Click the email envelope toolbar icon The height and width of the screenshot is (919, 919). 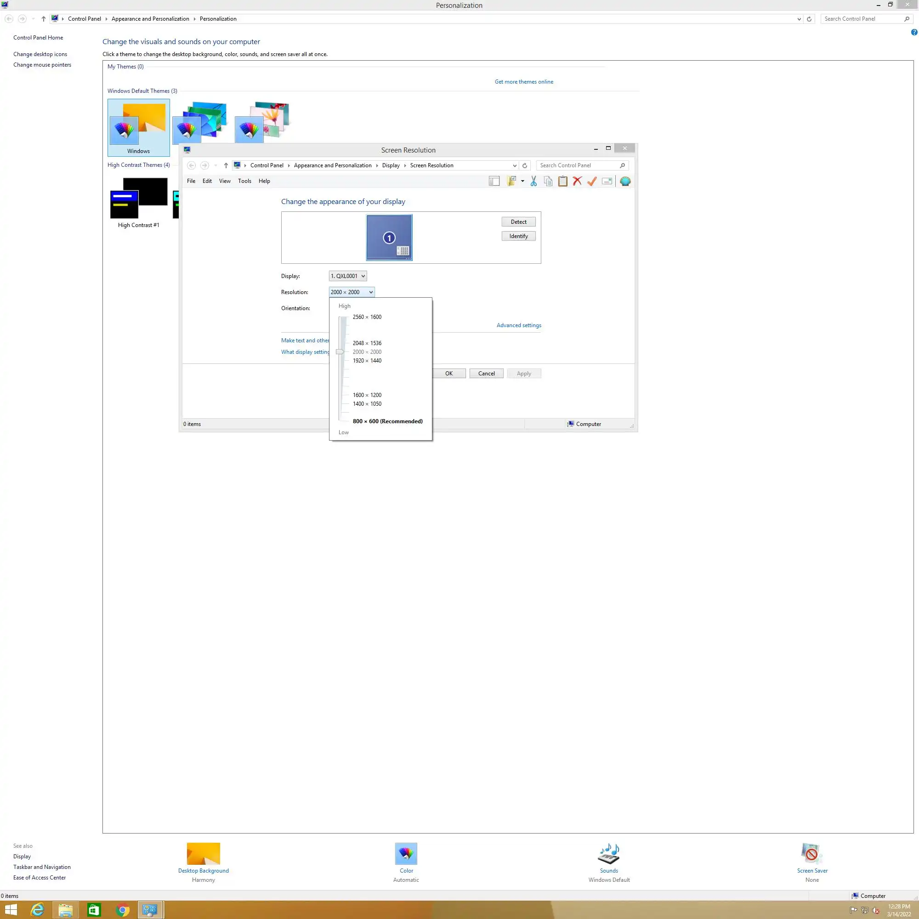point(607,181)
